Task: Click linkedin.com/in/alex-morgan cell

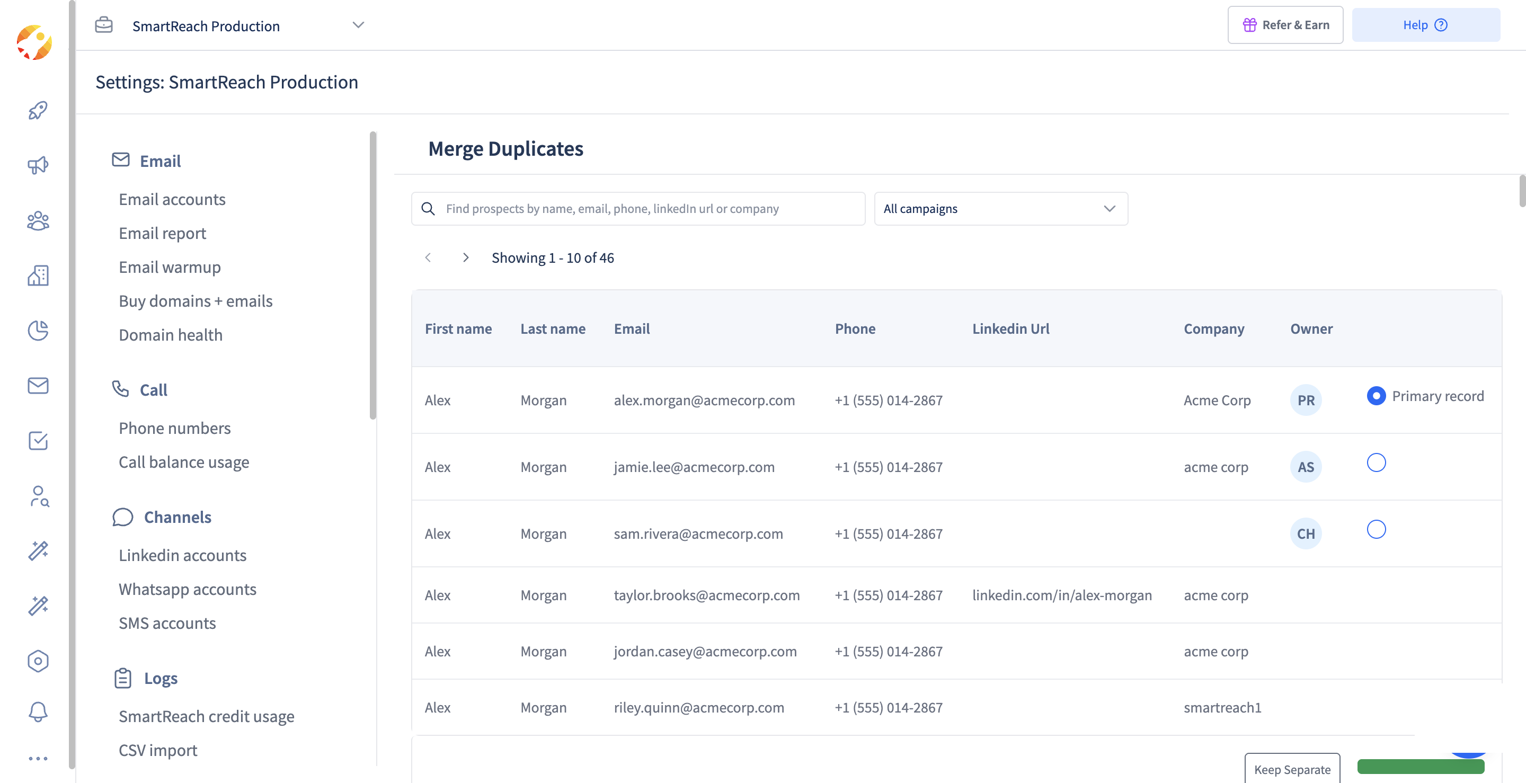Action: (1061, 595)
